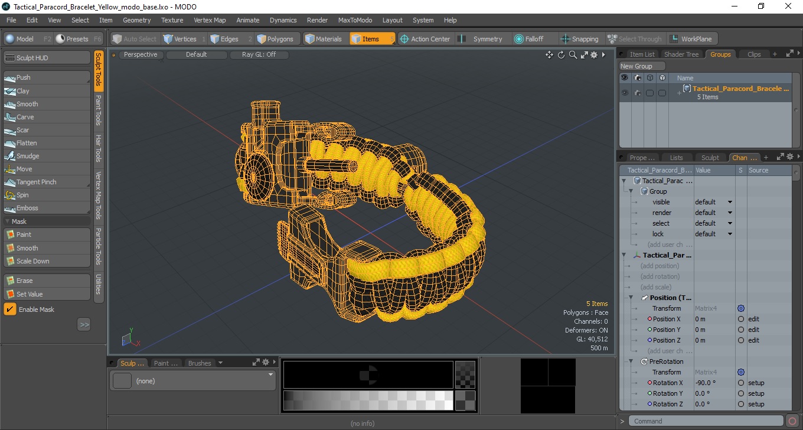The height and width of the screenshot is (430, 803).
Task: Choose the mask Paint tool
Action: pos(47,234)
